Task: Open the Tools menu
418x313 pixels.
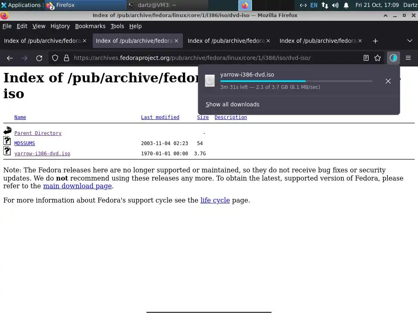Action: pyautogui.click(x=117, y=26)
